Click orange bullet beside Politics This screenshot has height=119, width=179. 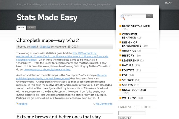(120, 70)
